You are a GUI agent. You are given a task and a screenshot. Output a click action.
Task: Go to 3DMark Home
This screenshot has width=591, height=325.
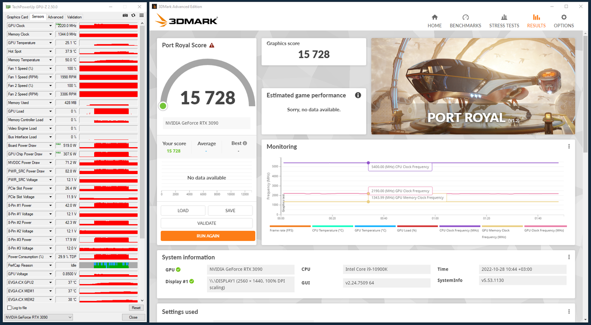(x=434, y=21)
